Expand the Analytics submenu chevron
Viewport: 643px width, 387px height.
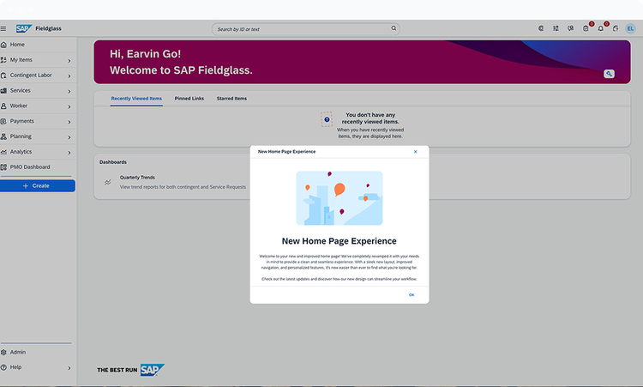pyautogui.click(x=69, y=153)
